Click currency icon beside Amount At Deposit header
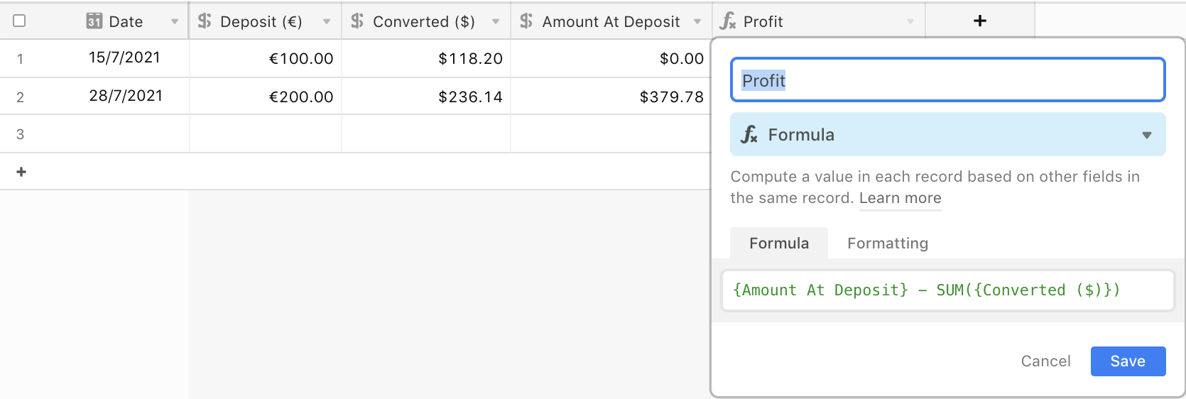The width and height of the screenshot is (1186, 399). (526, 21)
